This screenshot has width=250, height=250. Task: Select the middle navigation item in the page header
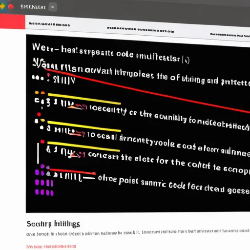[x=141, y=30]
